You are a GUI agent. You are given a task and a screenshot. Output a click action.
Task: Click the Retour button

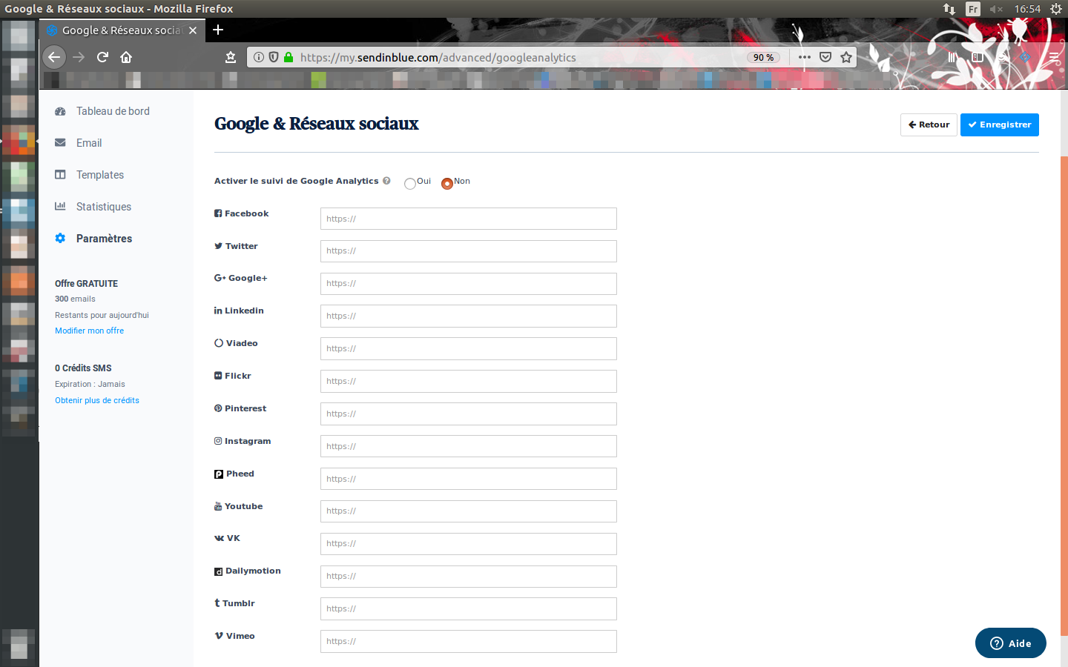[x=929, y=125]
